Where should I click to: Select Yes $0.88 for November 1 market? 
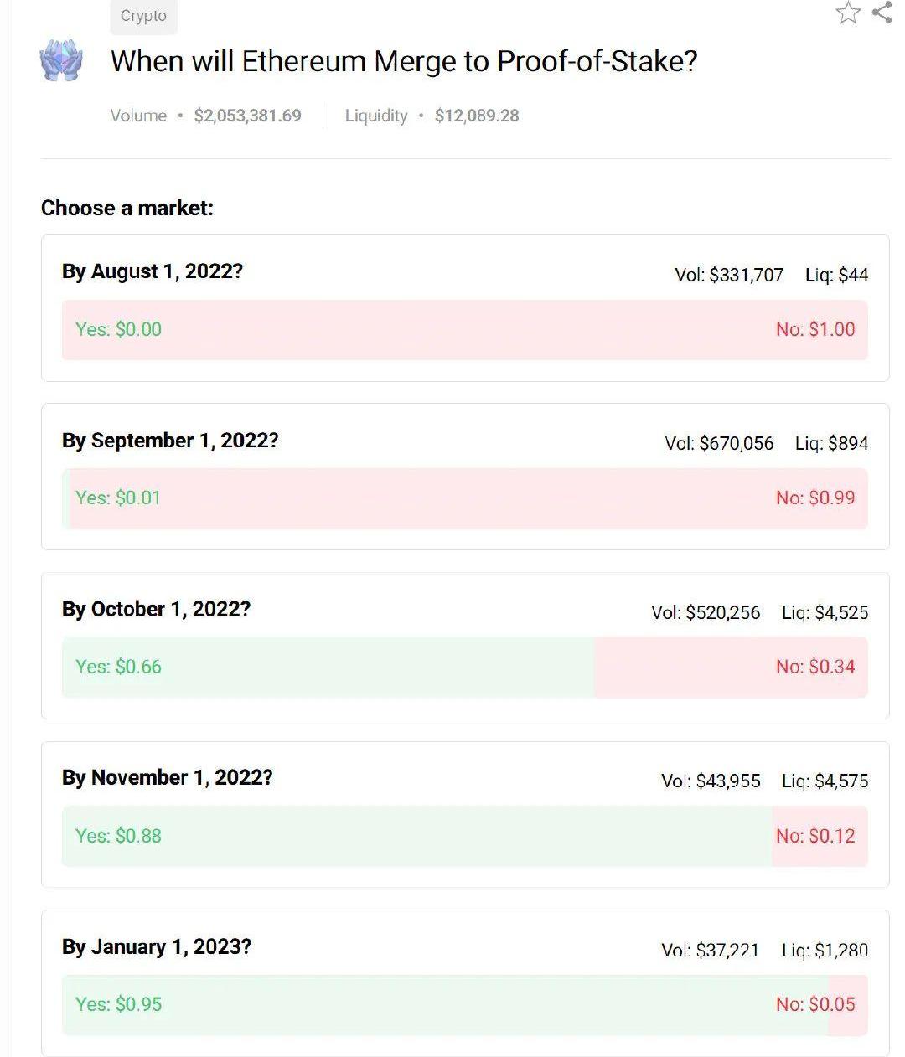coord(118,836)
